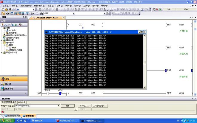This screenshot has width=197, height=123.
Task: Click the blue info icon in Navigation toolbar
Action: coord(12,25)
